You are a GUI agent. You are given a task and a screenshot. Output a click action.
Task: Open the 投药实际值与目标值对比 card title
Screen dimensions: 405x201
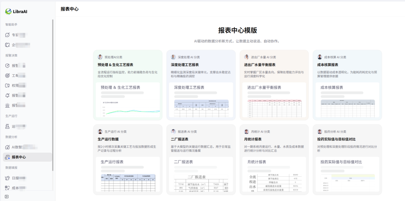[336, 139]
